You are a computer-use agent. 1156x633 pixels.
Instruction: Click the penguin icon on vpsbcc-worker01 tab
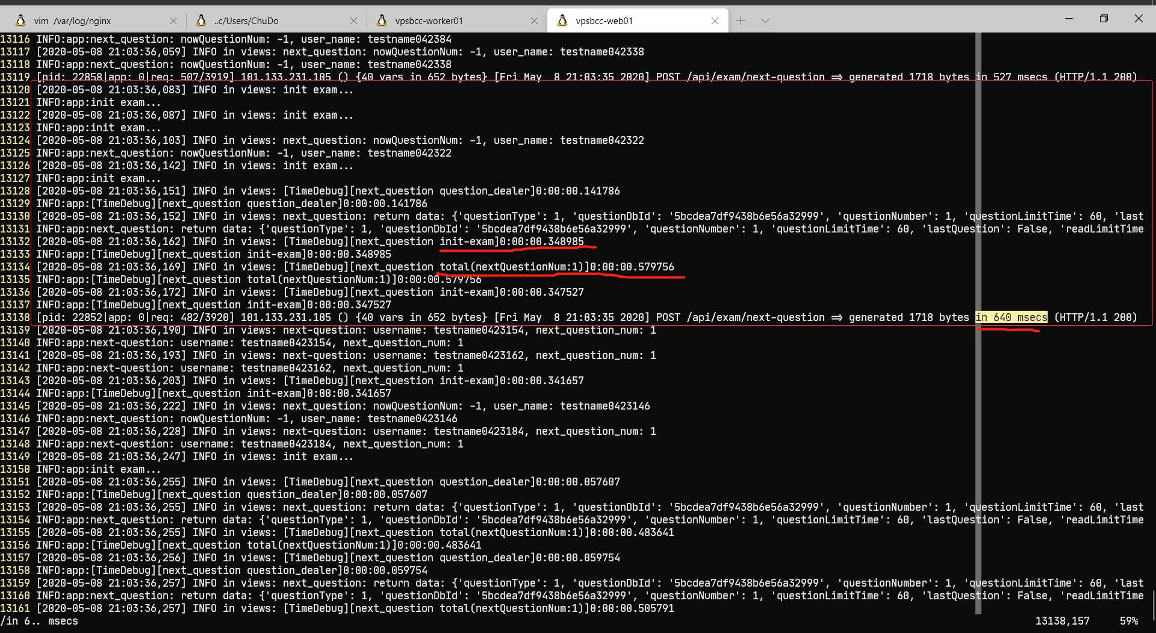click(382, 20)
